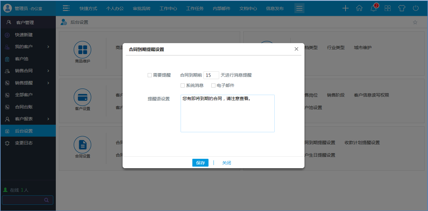Screen dimensions: 428x211
Task: Click the 保存 button
Action: 200,163
